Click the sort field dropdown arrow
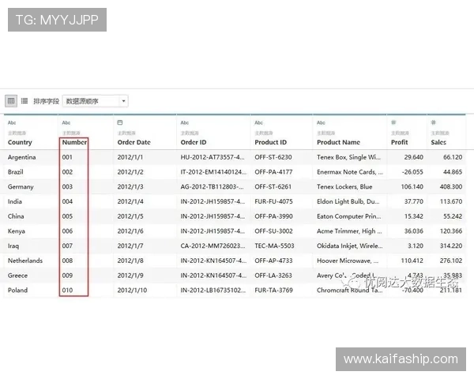Screen dimensions: 474x379 pos(123,101)
